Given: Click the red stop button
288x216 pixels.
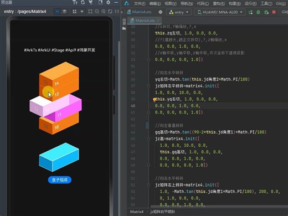Looking at the screenshot, I should point(274,12).
